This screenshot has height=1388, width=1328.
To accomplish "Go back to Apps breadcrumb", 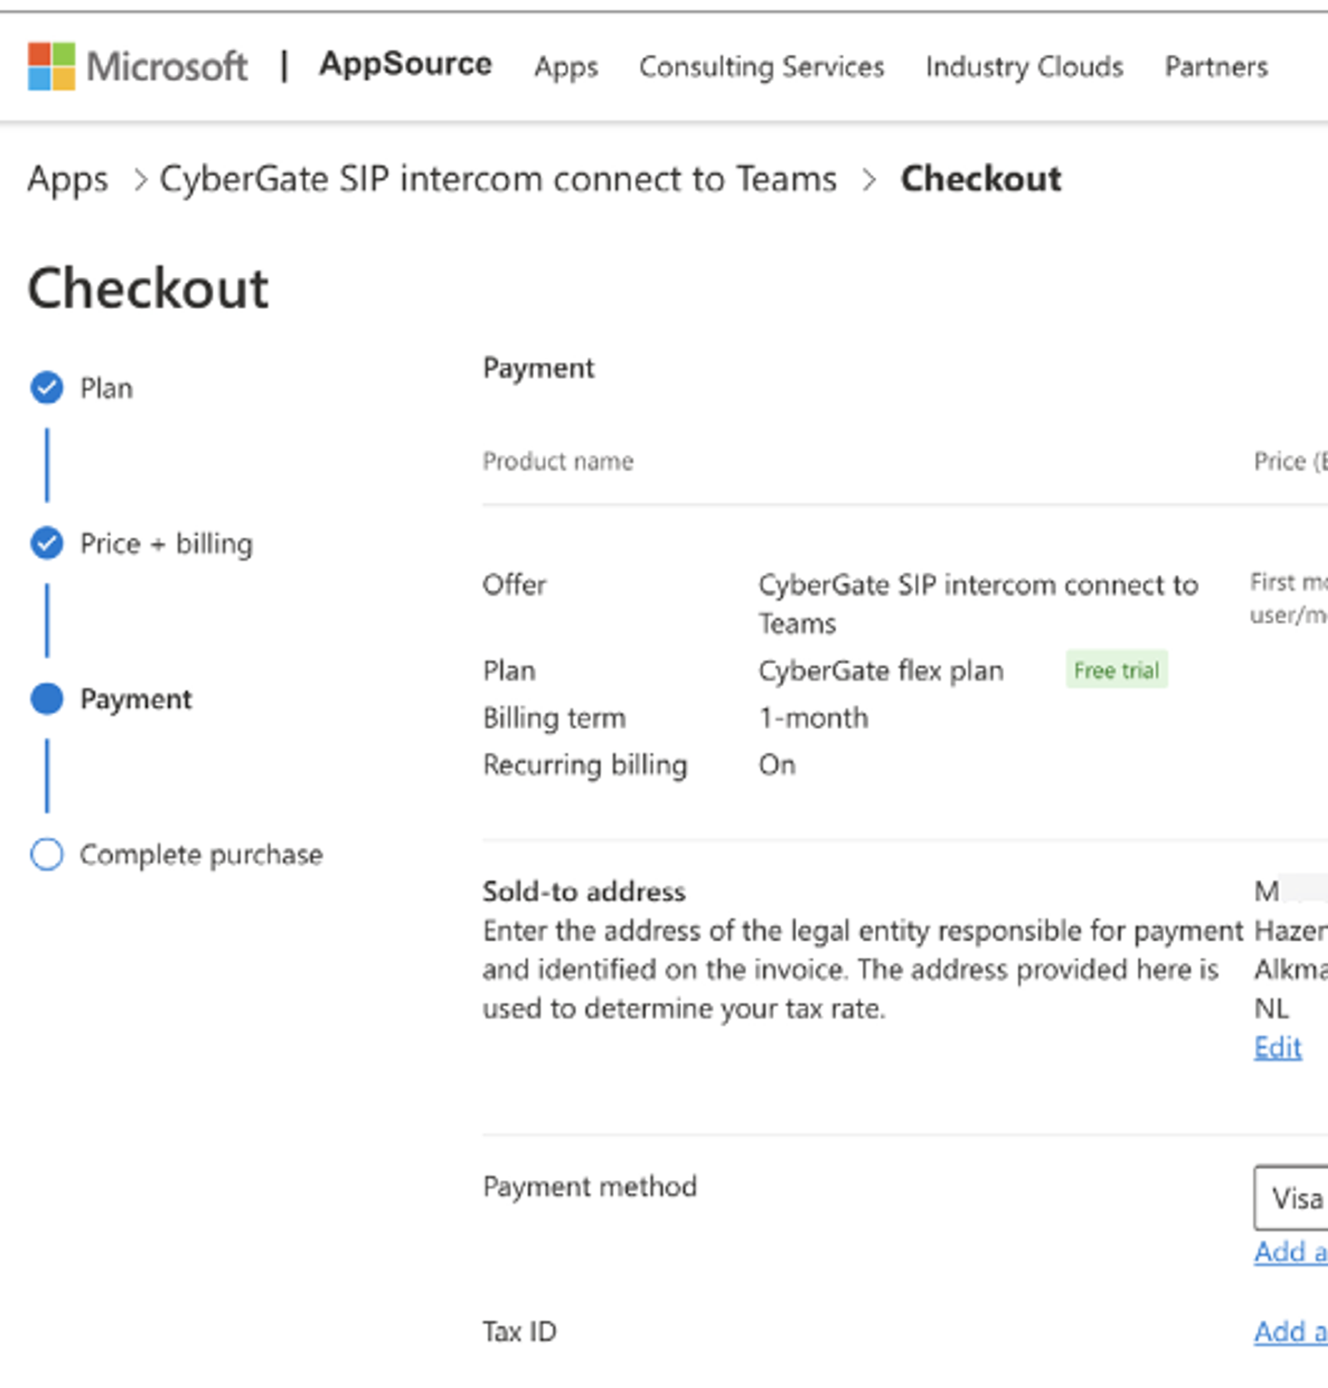I will coord(68,179).
